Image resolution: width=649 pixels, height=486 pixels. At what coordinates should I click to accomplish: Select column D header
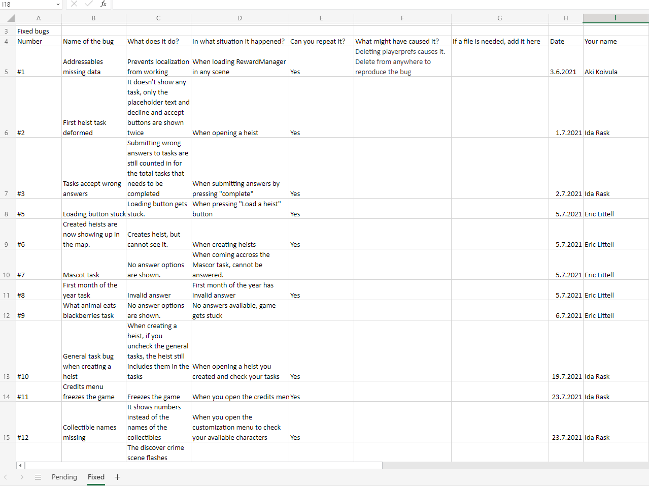tap(240, 18)
